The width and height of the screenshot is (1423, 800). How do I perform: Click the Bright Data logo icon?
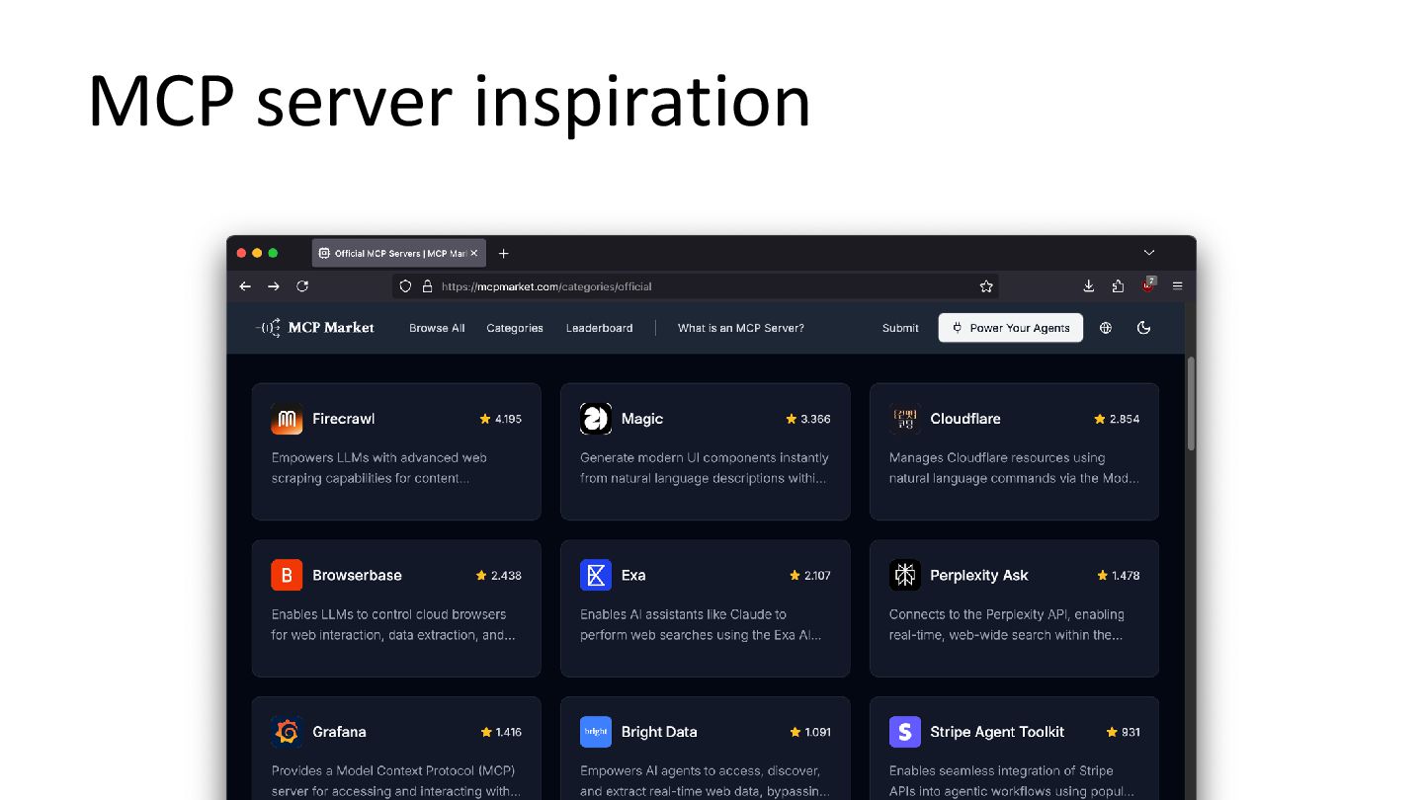point(596,732)
